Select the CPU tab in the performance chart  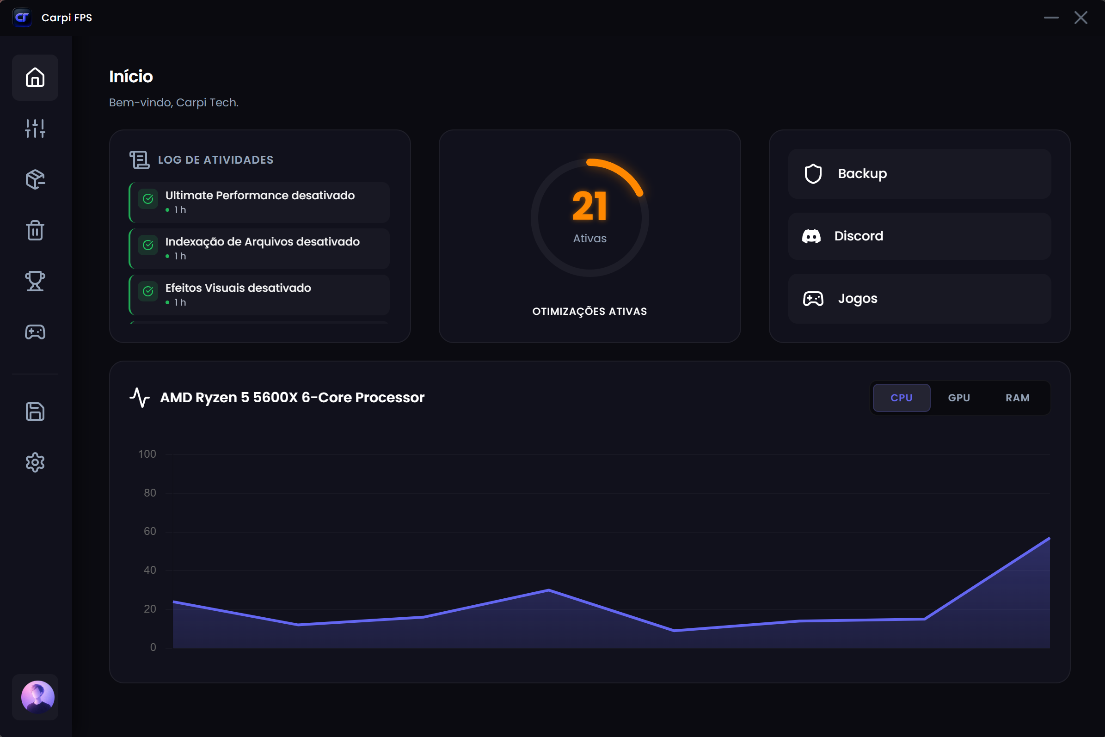coord(901,397)
